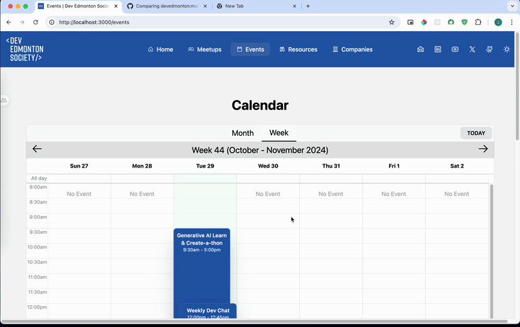This screenshot has height=327, width=520.
Task: Click the browser back arrow
Action: (9, 22)
